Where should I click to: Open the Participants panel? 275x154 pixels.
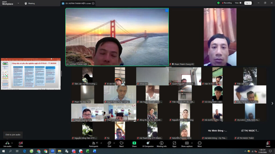pyautogui.click(x=93, y=143)
